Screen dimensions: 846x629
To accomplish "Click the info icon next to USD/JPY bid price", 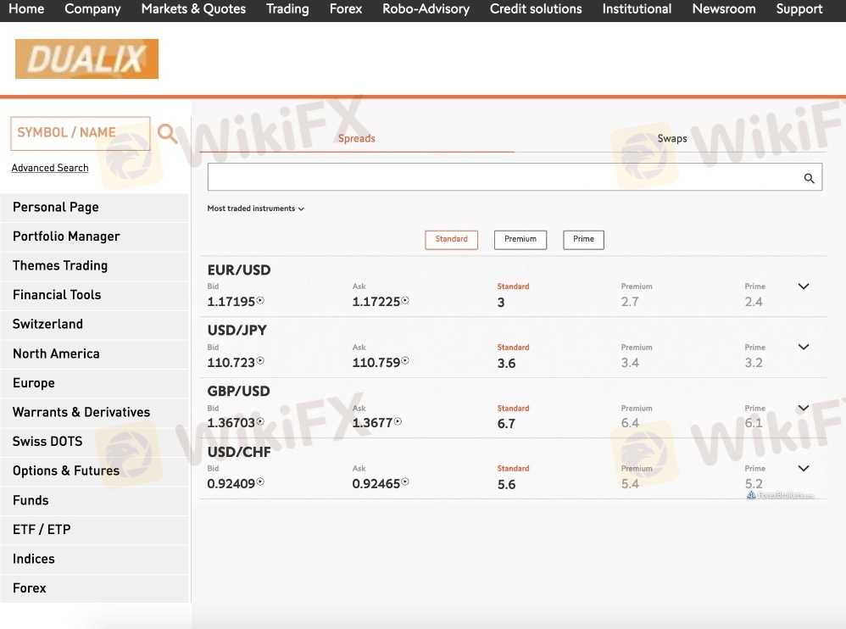I will (260, 361).
